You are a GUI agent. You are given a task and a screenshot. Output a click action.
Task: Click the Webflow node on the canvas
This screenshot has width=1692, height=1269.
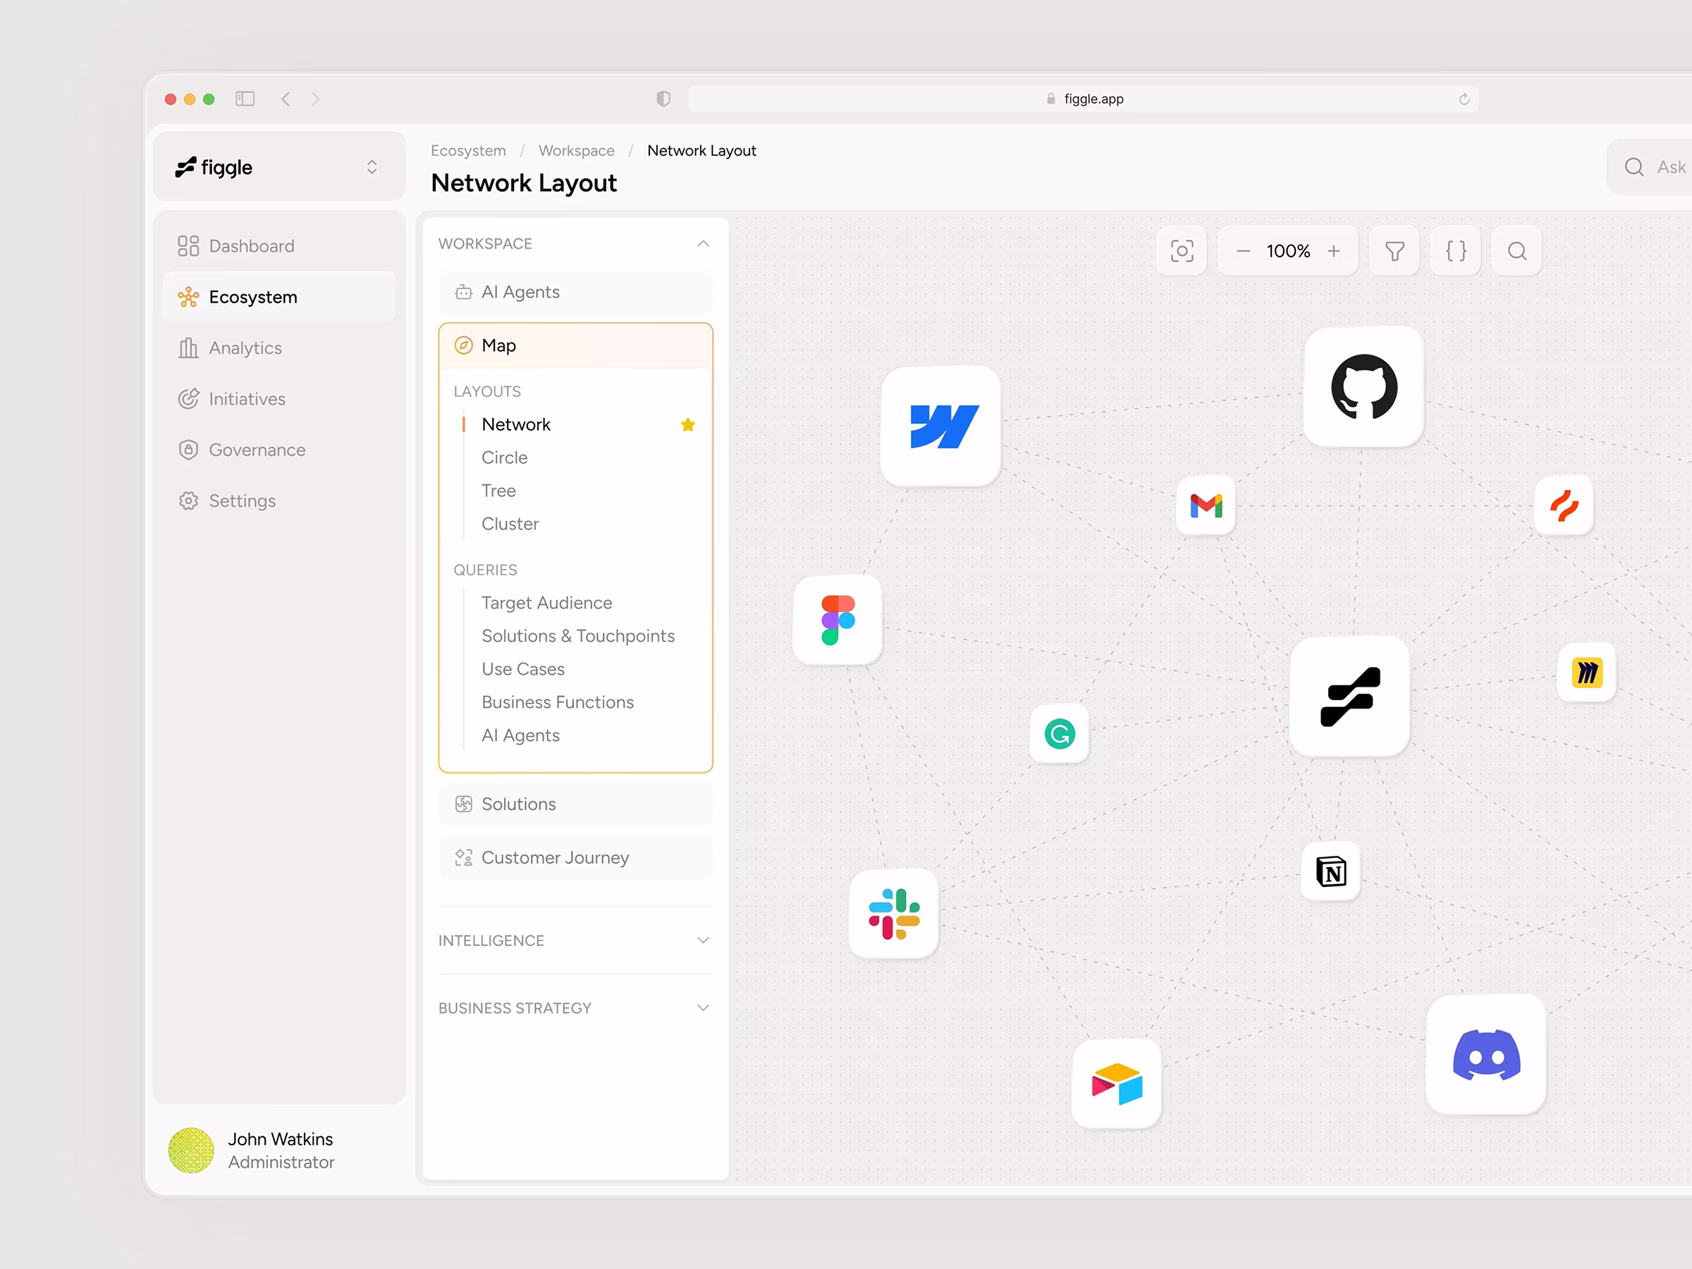941,425
